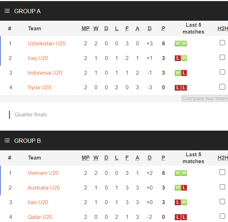Click the Compare two teams button
The width and height of the screenshot is (228, 222).
pos(205,99)
